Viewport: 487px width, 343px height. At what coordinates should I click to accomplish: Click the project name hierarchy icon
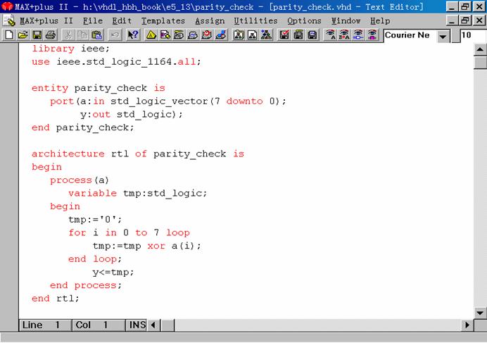239,35
